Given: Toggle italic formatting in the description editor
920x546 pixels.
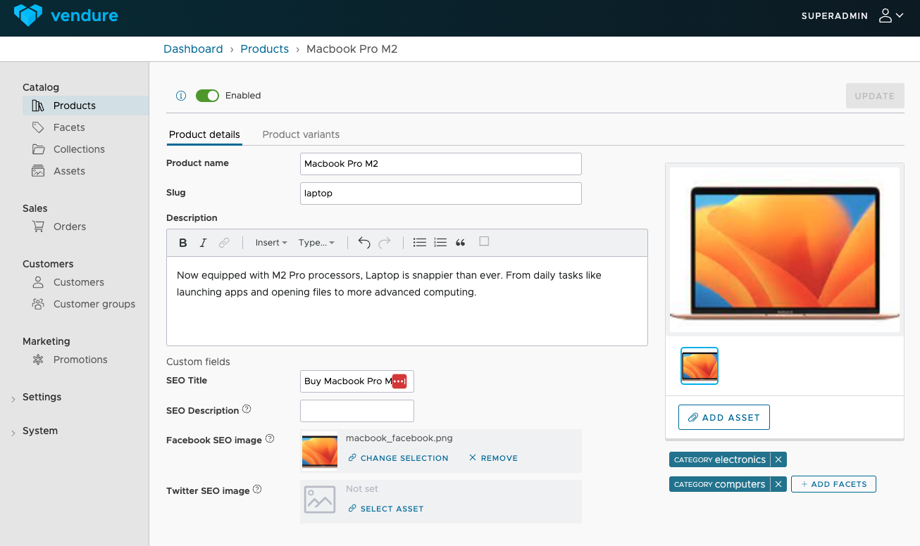Looking at the screenshot, I should (203, 243).
